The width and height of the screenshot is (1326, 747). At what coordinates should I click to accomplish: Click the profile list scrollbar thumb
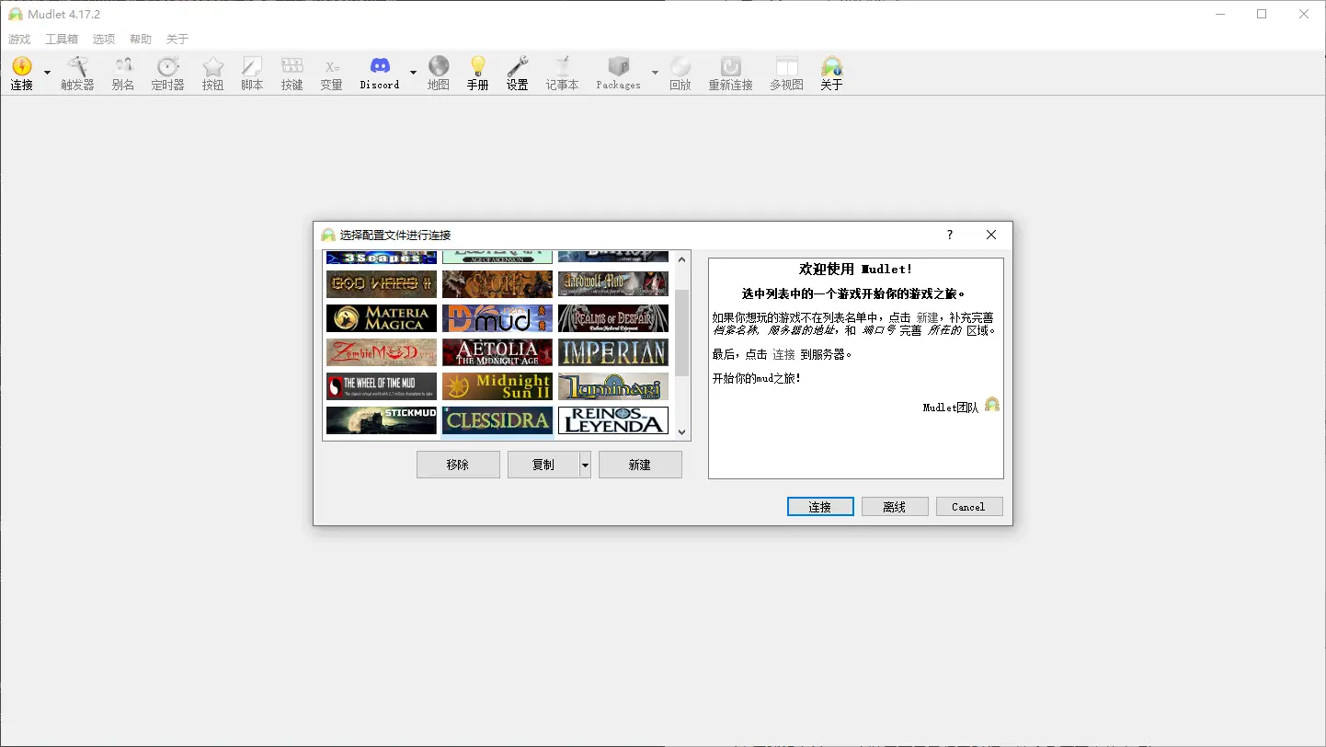(x=682, y=333)
